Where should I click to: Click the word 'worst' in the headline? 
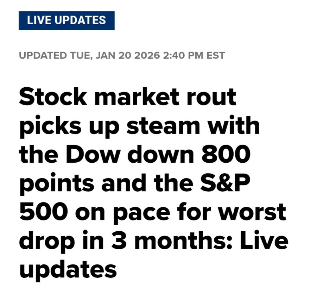(251, 213)
